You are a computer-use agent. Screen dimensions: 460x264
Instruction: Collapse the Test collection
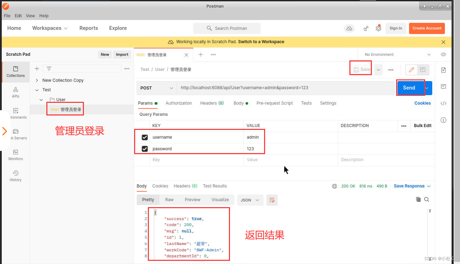(x=37, y=90)
